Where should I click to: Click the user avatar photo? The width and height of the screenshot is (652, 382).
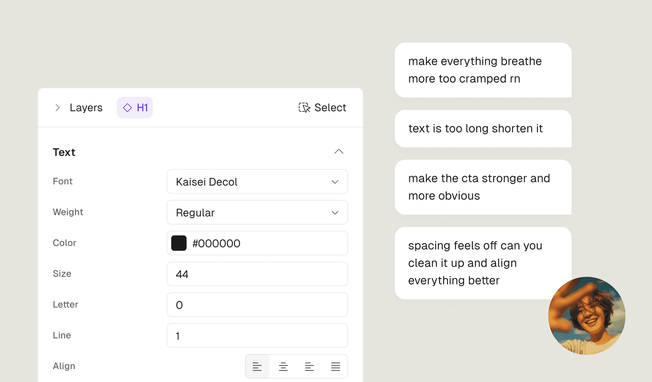586,316
